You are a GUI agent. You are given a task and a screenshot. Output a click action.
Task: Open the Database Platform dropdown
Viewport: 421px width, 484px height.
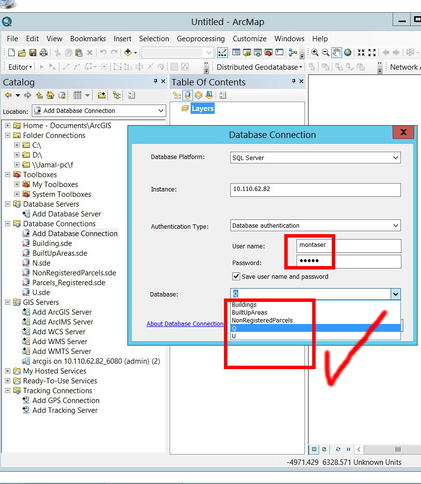point(396,158)
